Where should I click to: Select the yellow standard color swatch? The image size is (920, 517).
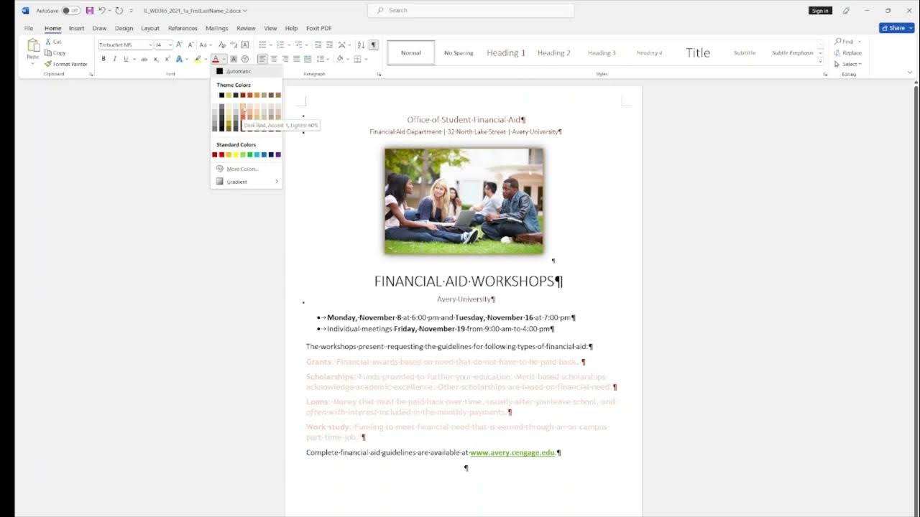(236, 154)
